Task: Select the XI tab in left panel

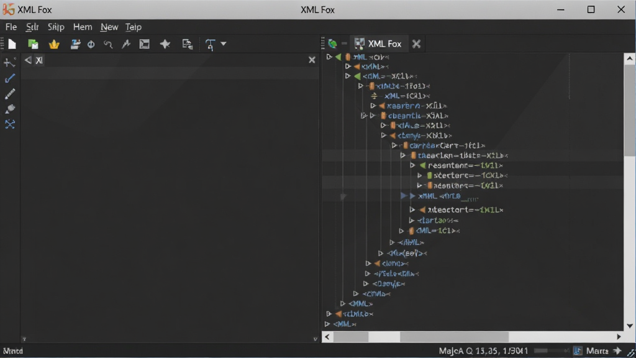Action: 39,60
